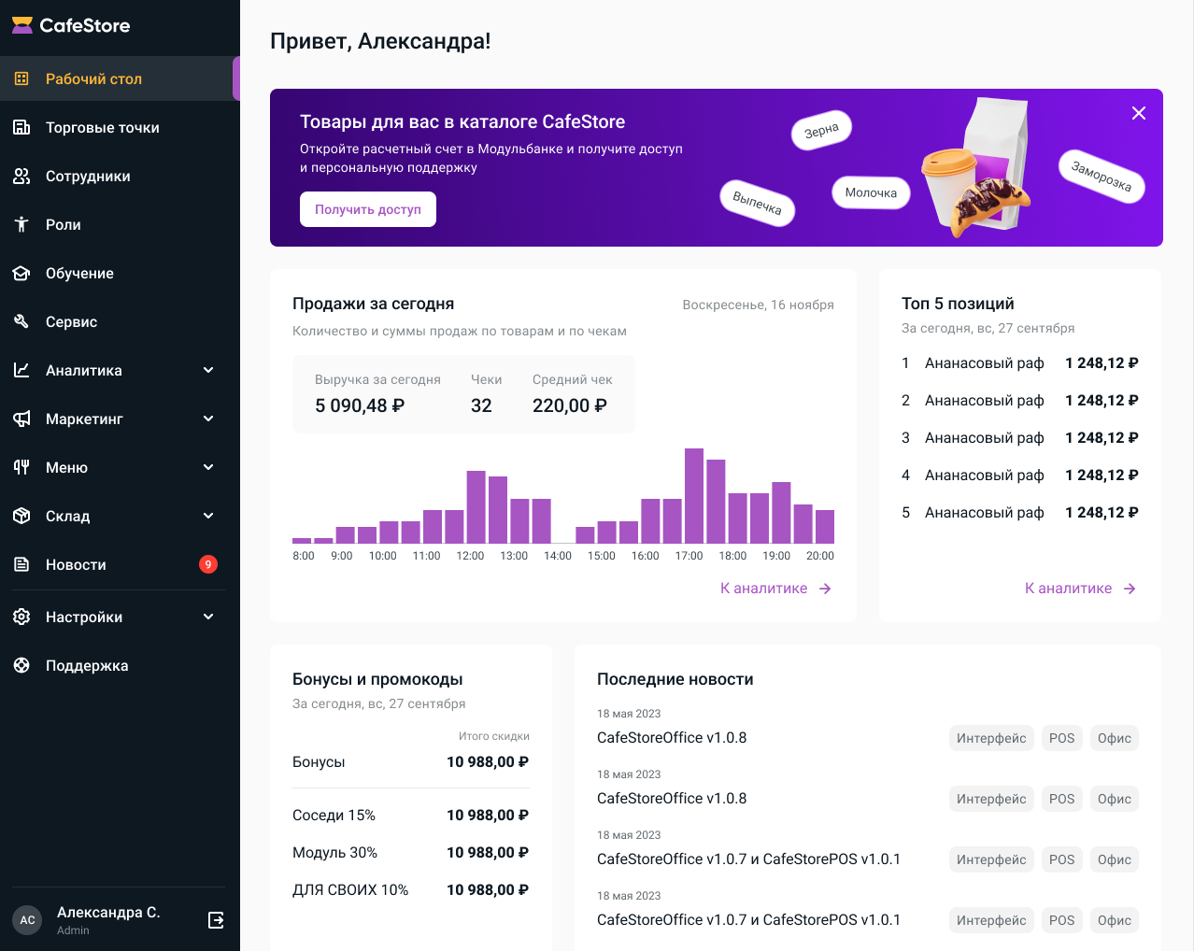
Task: Click the wrench icon beside Сервис
Action: click(x=21, y=321)
